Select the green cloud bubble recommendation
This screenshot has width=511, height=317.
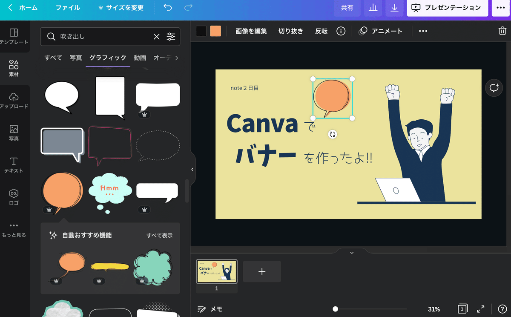tap(153, 268)
